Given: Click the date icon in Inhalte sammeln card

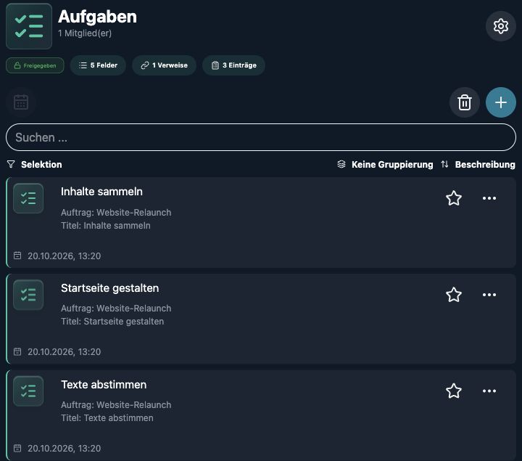Looking at the screenshot, I should (x=17, y=256).
